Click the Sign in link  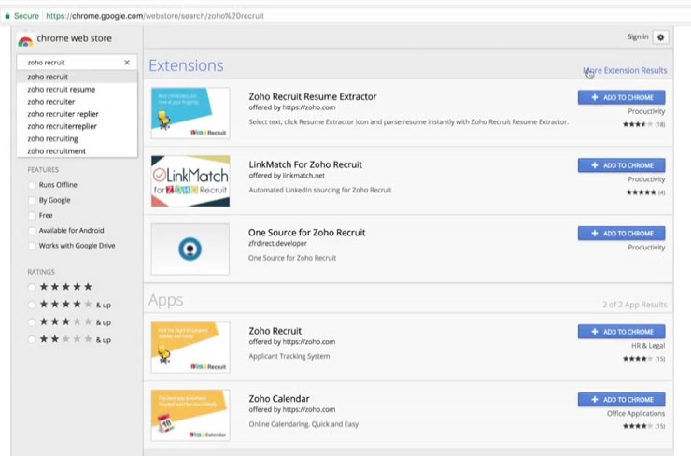tap(638, 37)
